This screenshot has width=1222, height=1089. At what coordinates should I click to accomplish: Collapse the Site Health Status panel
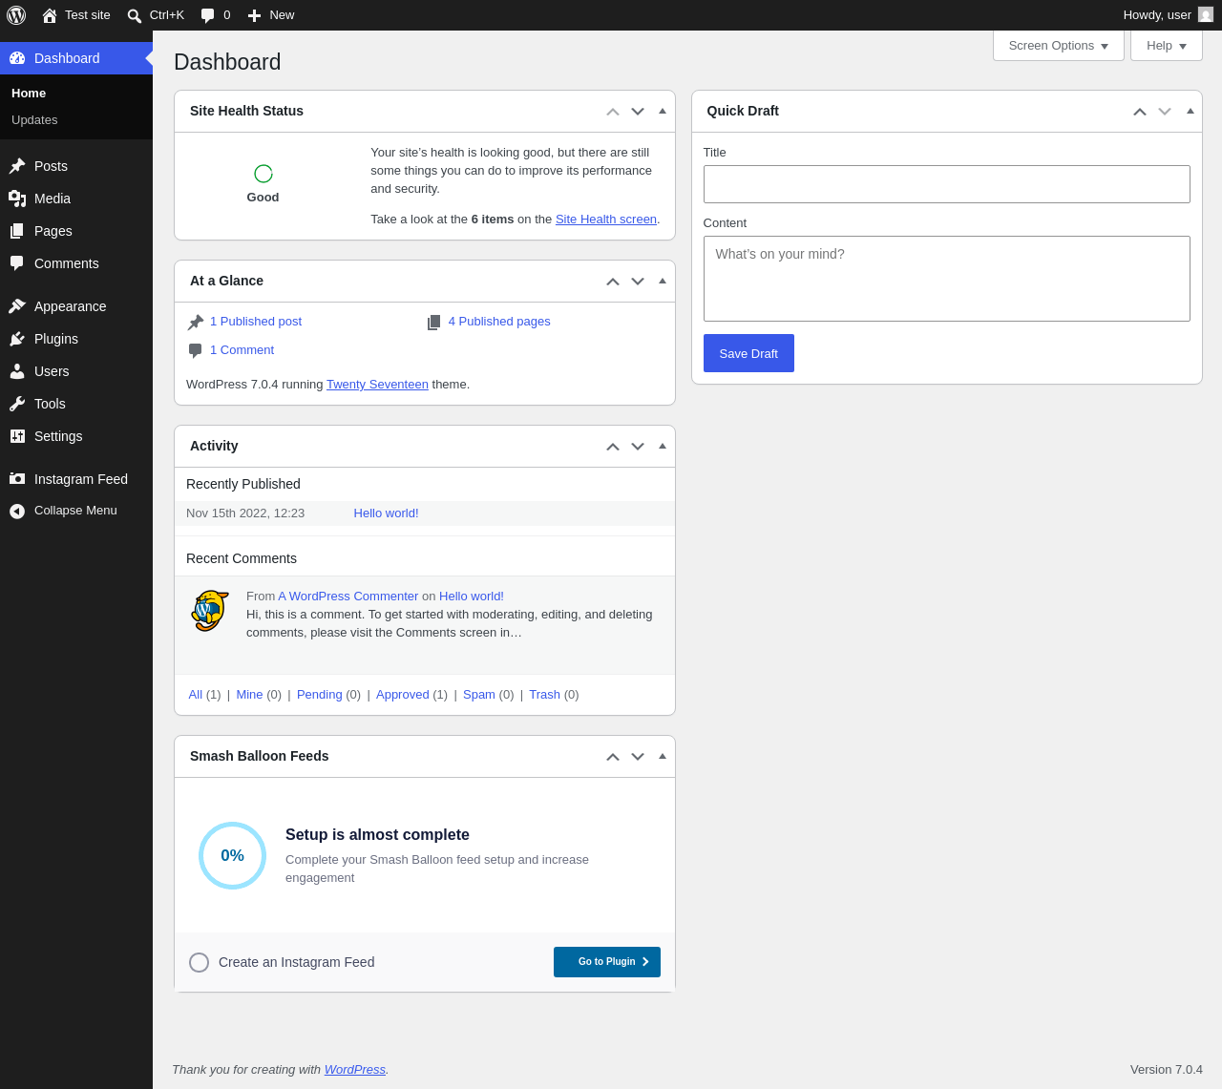(x=663, y=111)
